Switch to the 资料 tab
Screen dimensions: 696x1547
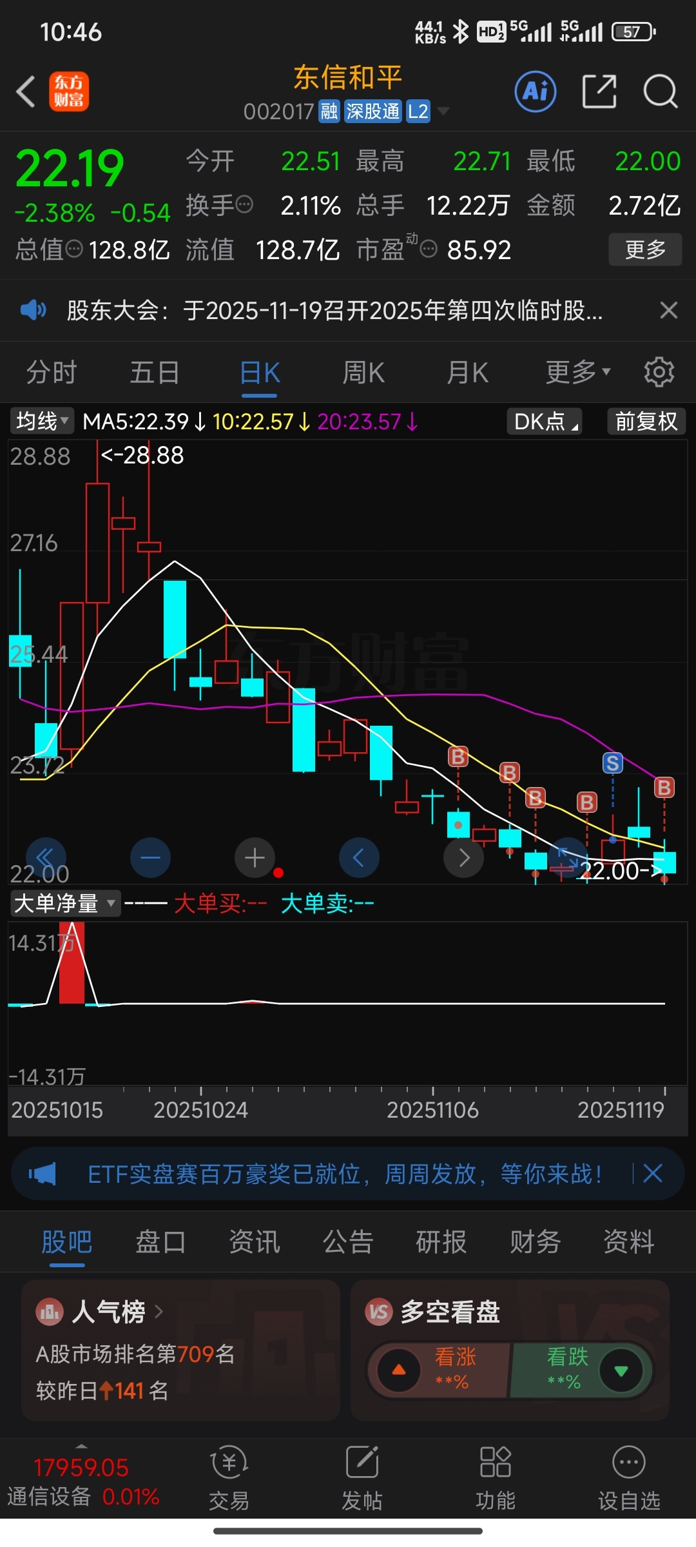(x=629, y=1241)
